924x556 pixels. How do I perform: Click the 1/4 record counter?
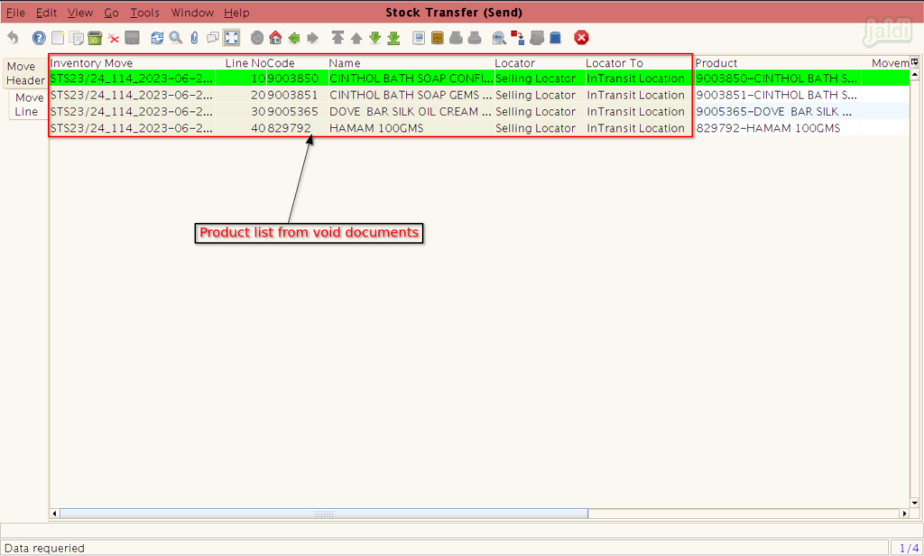(x=908, y=548)
